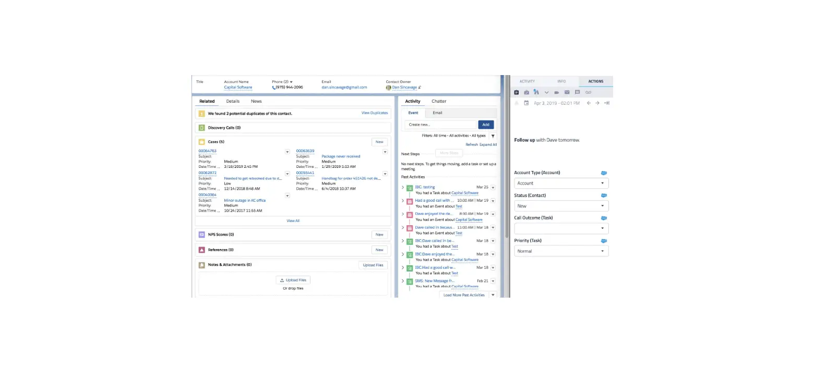Click the clipboard notes icon in side panel

[517, 92]
